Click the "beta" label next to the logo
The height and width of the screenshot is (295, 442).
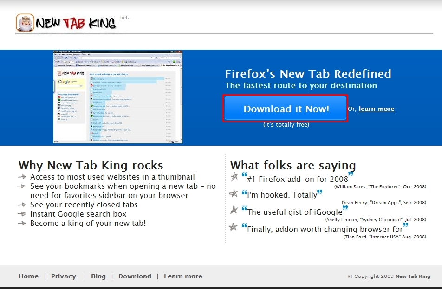pyautogui.click(x=125, y=18)
